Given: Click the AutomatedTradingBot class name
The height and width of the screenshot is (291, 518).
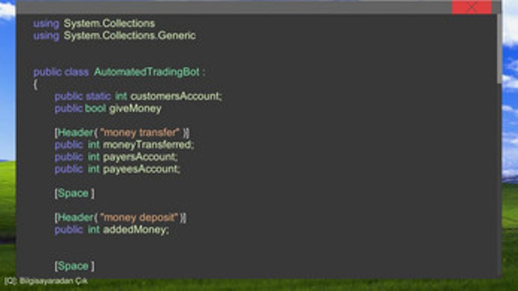Looking at the screenshot, I should point(148,72).
